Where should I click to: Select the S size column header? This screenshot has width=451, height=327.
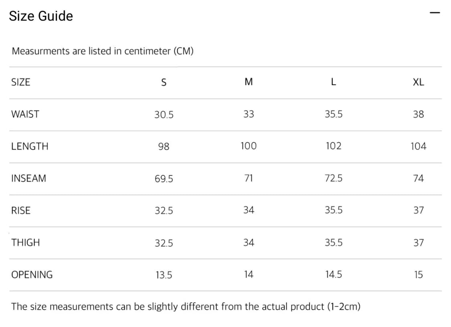tap(164, 82)
